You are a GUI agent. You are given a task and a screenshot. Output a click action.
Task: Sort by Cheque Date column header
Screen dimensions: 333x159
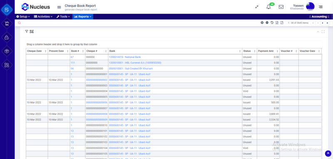coord(35,51)
